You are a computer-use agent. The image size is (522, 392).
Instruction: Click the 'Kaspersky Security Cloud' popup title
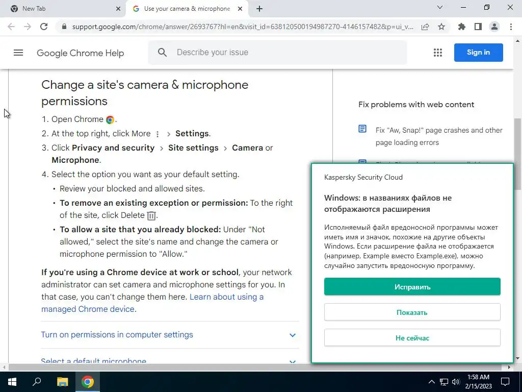[363, 177]
